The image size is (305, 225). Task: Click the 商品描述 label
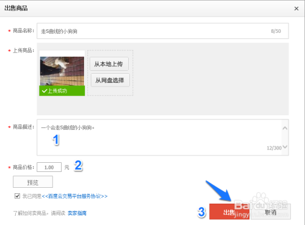(x=23, y=127)
